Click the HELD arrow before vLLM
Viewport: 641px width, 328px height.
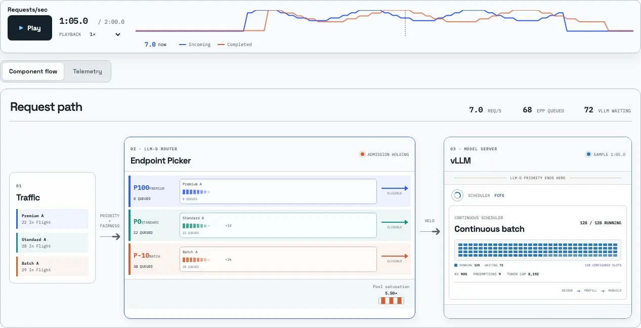(430, 231)
